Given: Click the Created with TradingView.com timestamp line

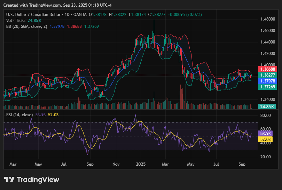Looking at the screenshot, I should click(57, 5).
